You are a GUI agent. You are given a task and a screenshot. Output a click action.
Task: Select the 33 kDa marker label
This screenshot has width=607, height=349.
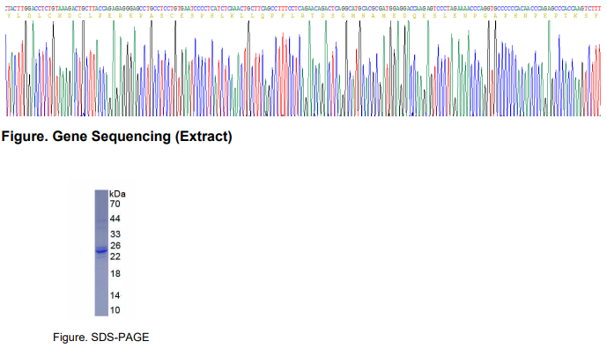click(115, 234)
